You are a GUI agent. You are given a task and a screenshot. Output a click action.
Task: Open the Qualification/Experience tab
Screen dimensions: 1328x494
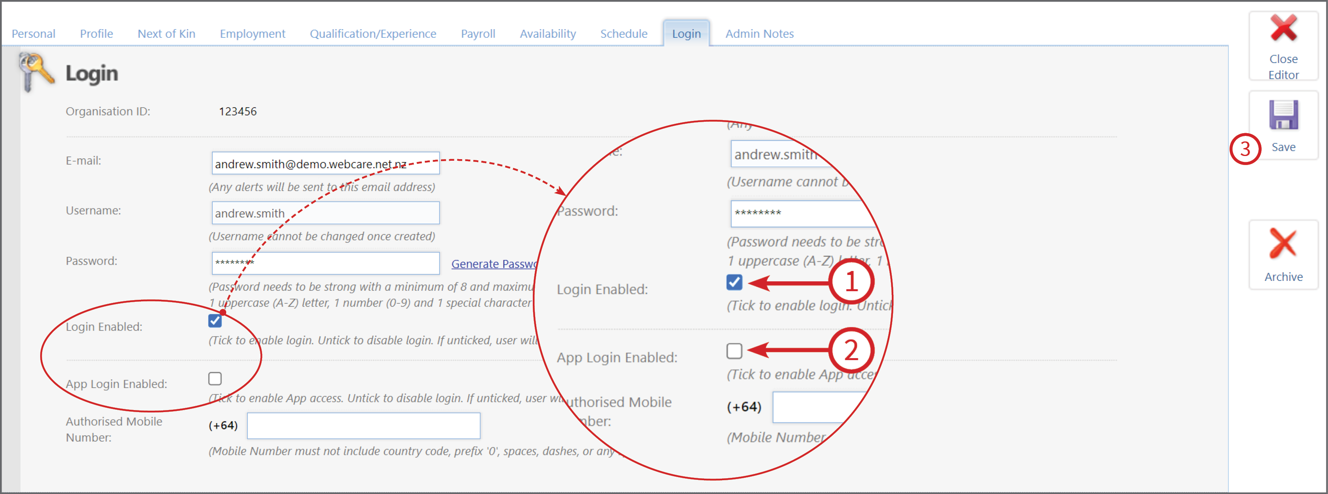[373, 33]
